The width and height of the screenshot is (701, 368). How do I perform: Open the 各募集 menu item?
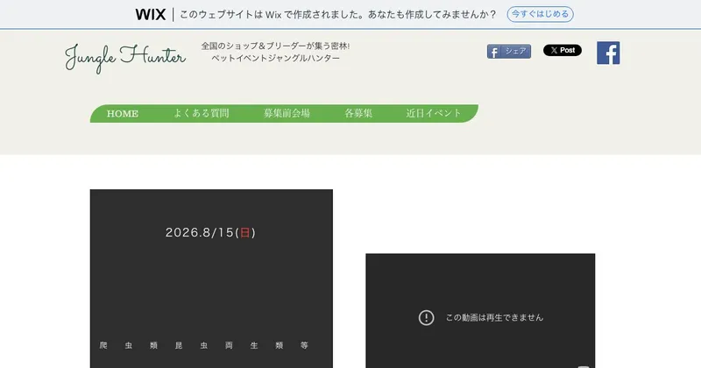point(358,113)
